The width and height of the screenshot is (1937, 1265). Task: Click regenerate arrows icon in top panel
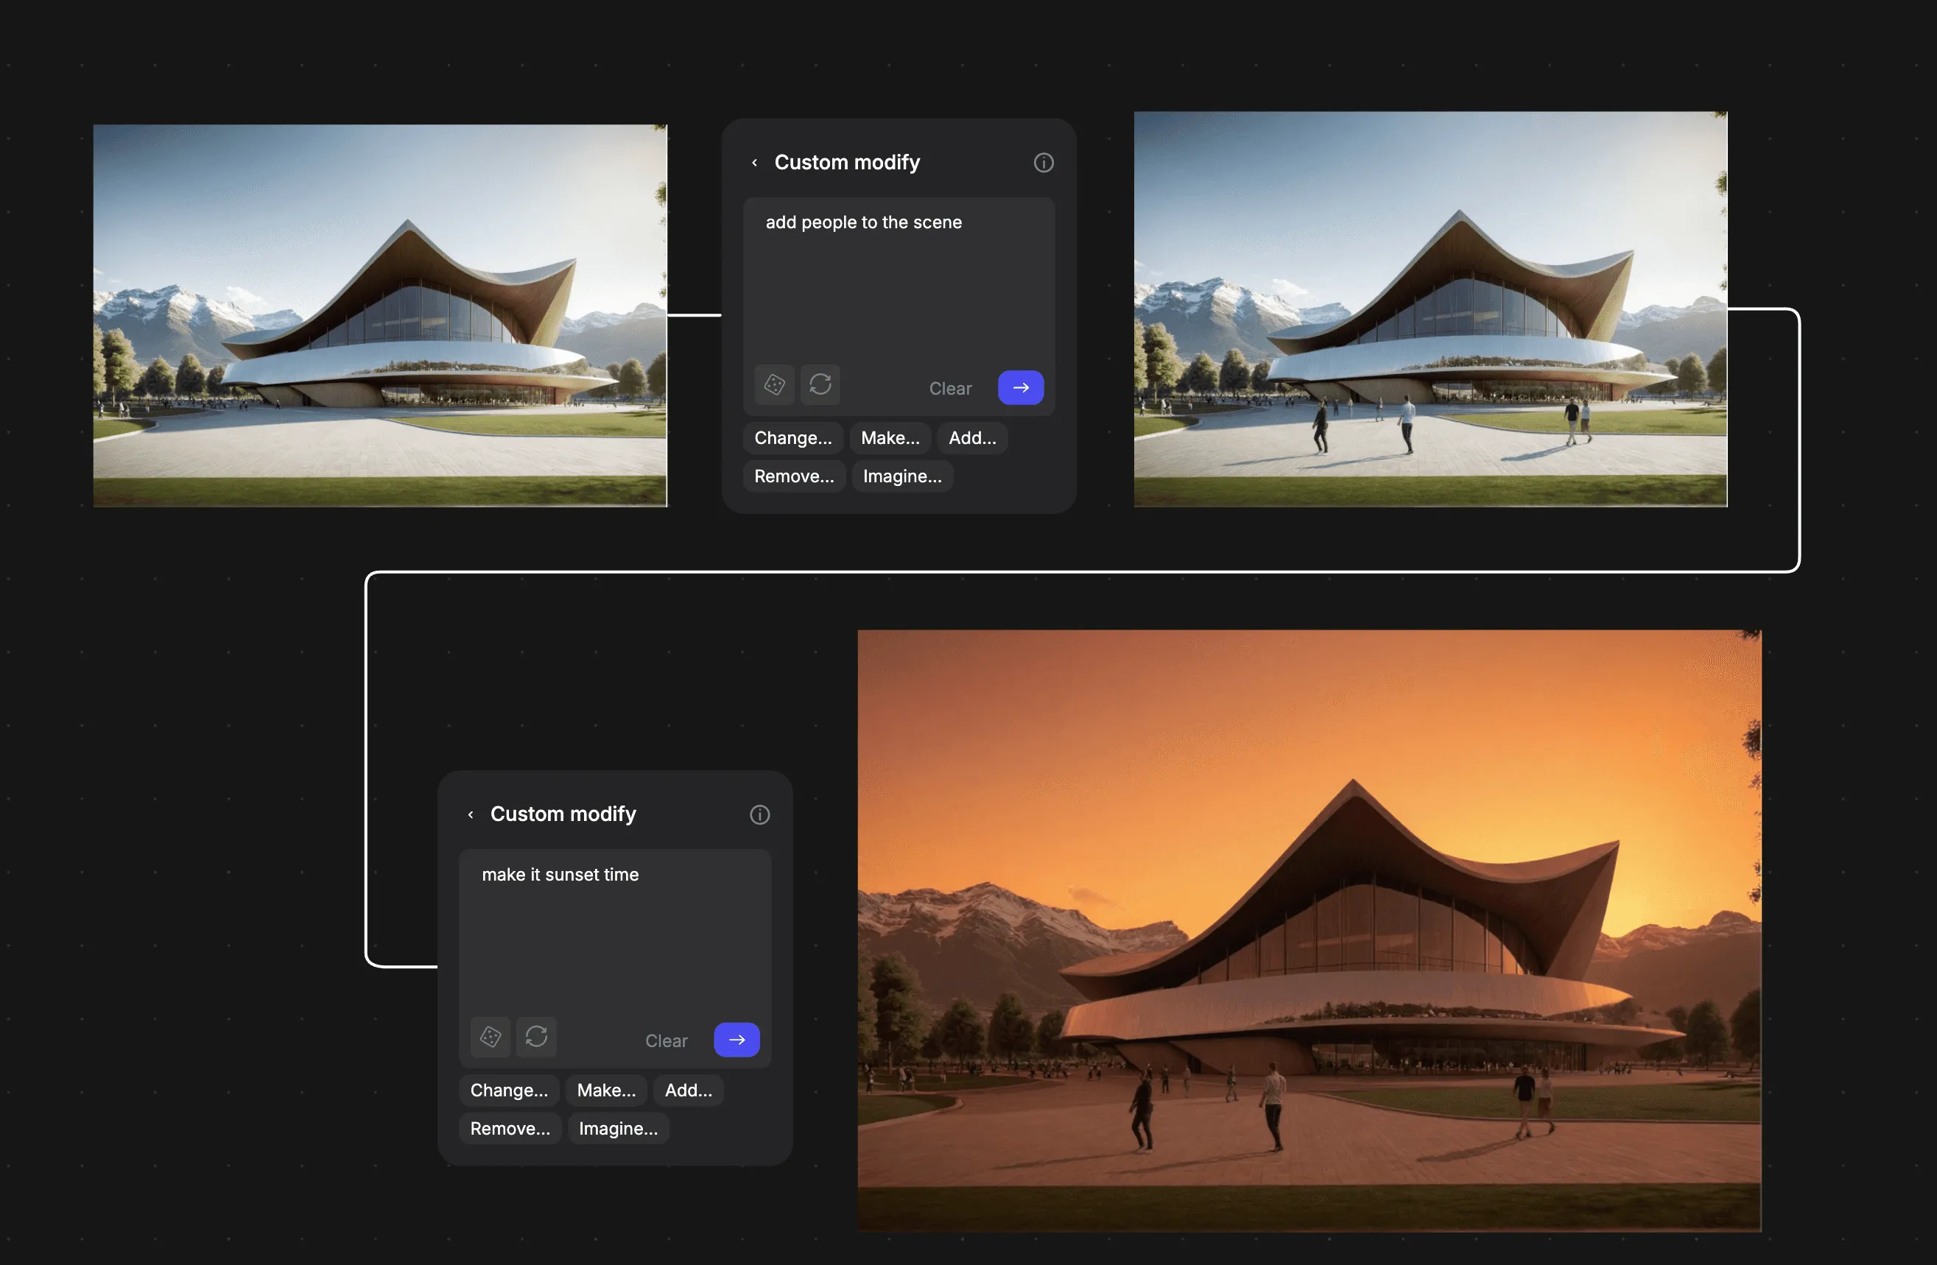[x=820, y=385]
